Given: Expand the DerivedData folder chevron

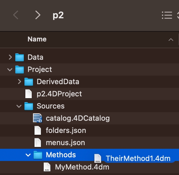Looking at the screenshot, I should point(20,82).
